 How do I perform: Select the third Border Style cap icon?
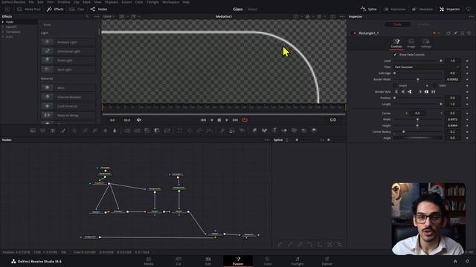tap(410, 92)
